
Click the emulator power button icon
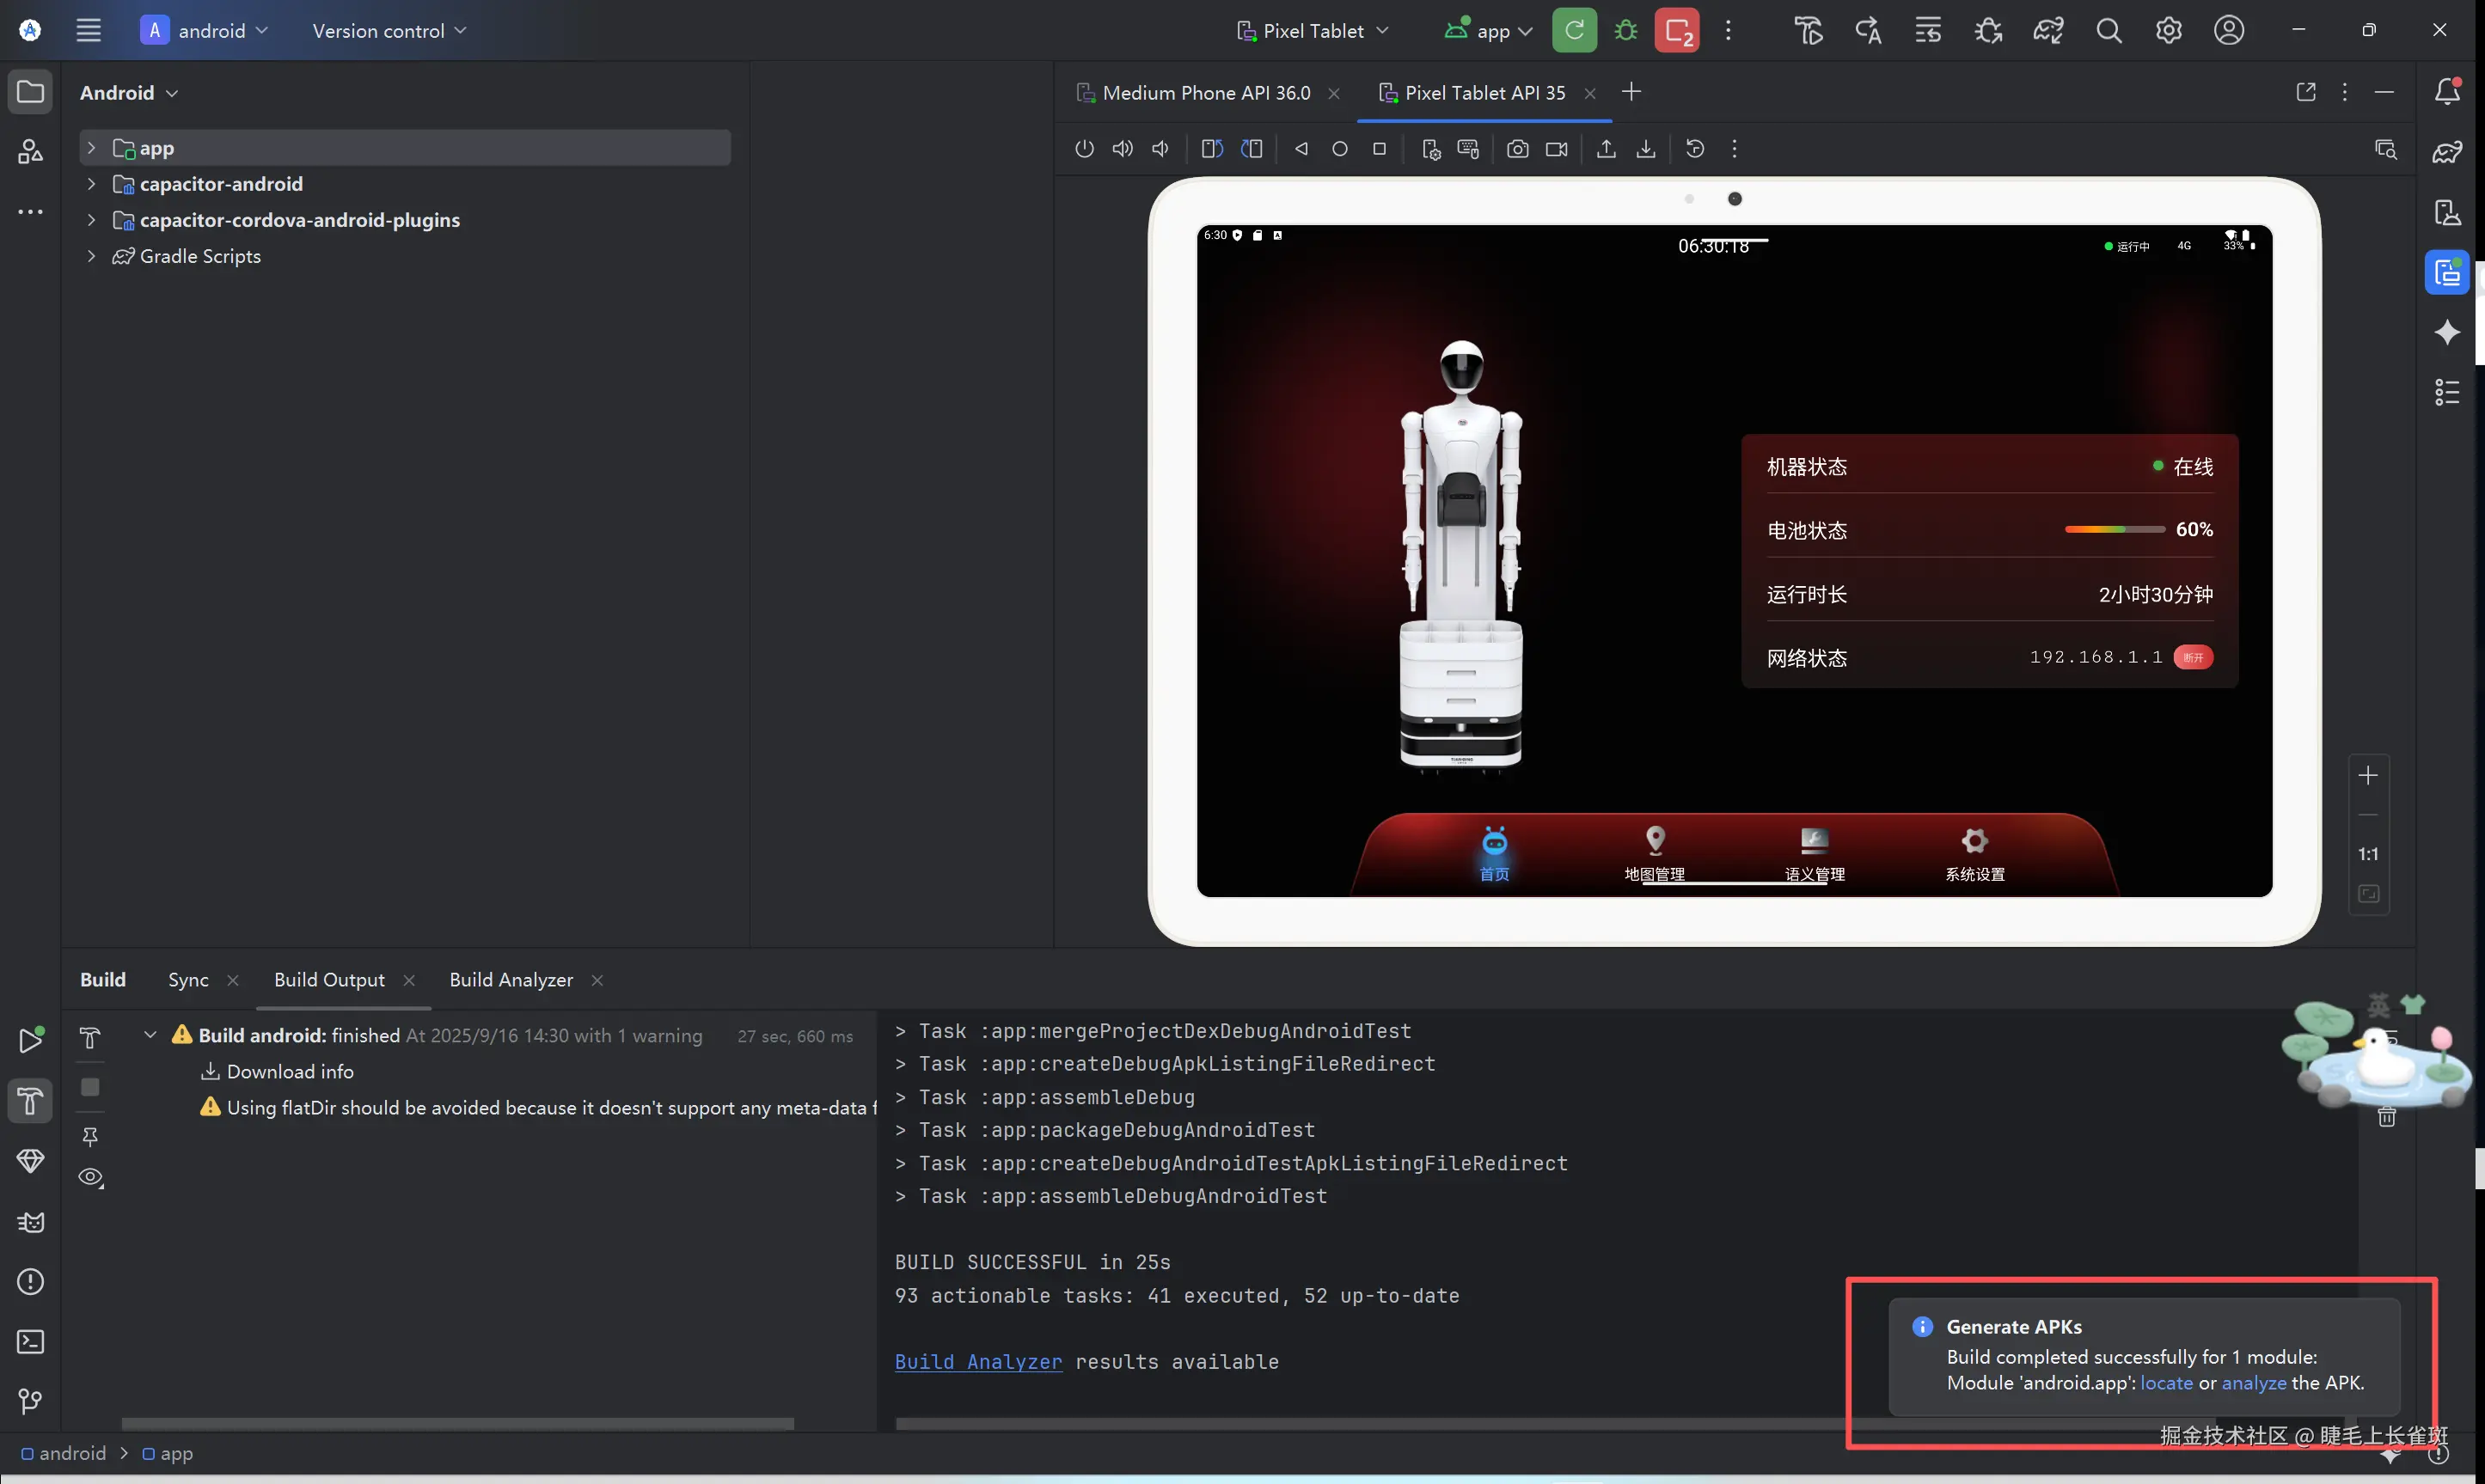coord(1084,149)
